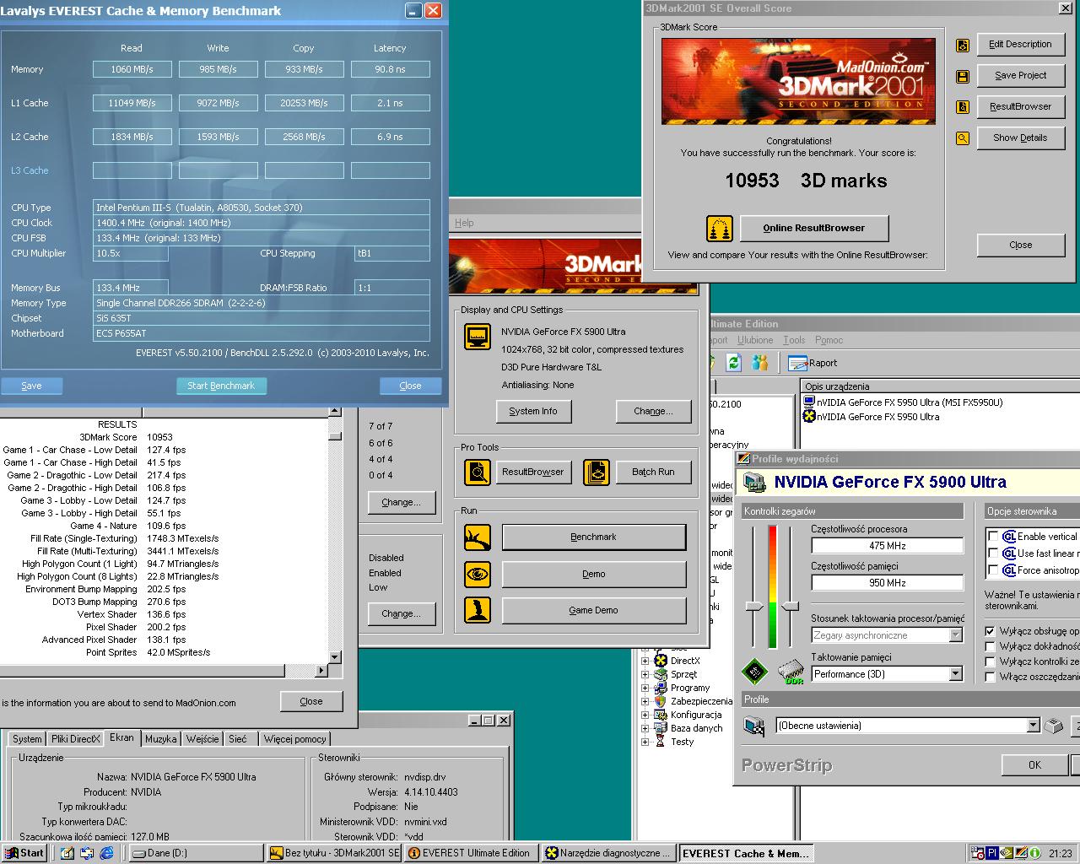Expand the Testy tree node
Screen dimensions: 1080x864
click(645, 742)
